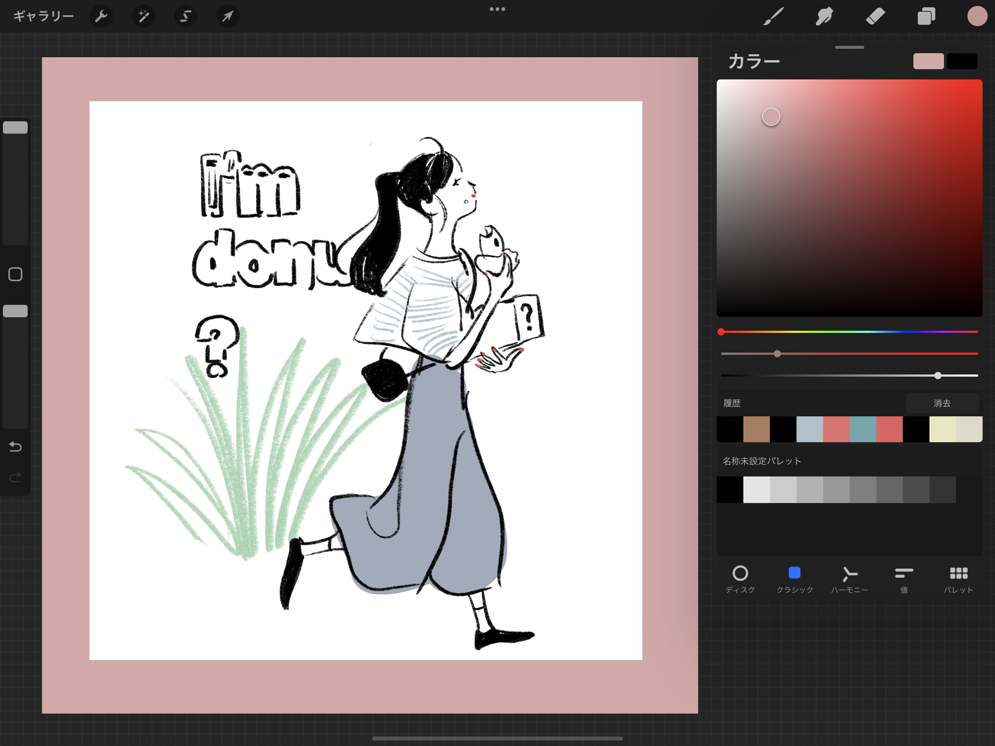Open the Actions wrench menu
This screenshot has width=995, height=746.
101,17
